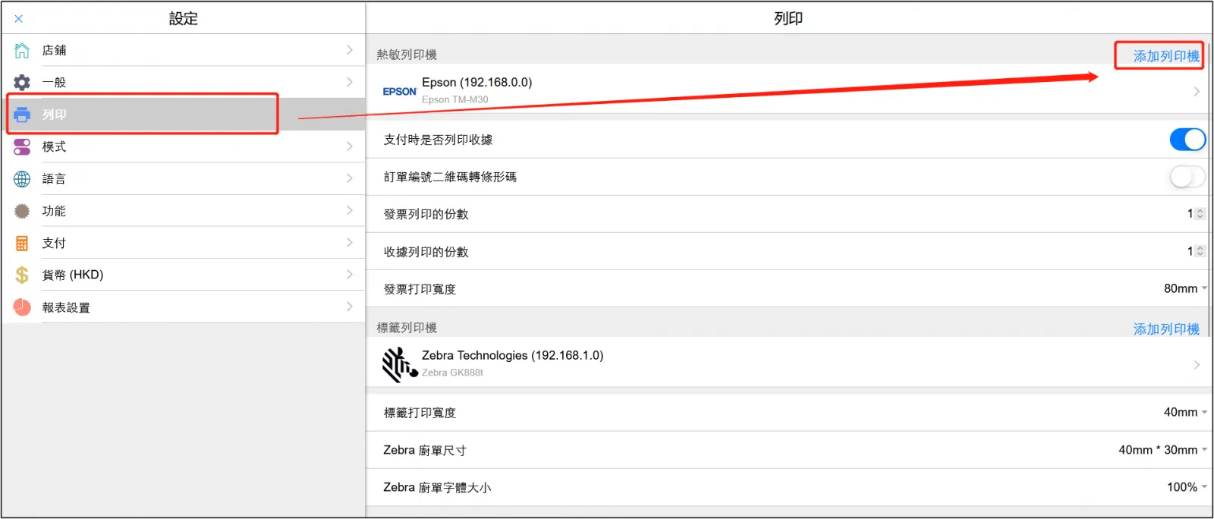The image size is (1214, 519).
Task: Open the 發票打印寬度 80mm dropdown
Action: 1185,288
